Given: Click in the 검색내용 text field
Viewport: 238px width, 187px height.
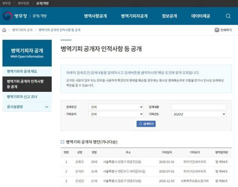Looking at the screenshot, I should click(x=199, y=107).
